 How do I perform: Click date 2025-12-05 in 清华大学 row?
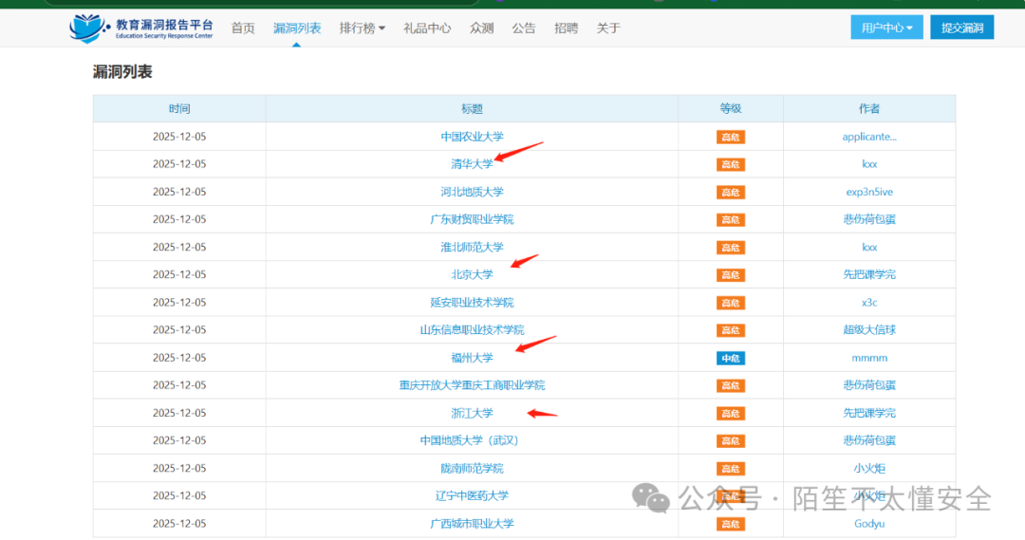coord(179,164)
